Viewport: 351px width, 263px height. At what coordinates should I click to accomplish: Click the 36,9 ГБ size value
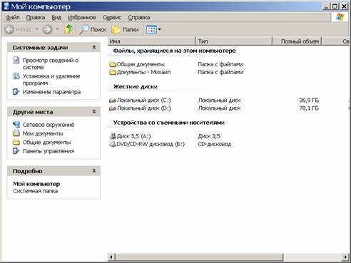point(309,100)
